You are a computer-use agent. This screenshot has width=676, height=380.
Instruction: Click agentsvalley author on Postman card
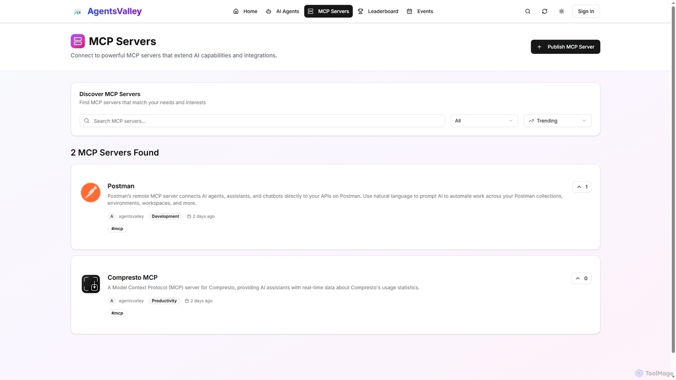point(131,216)
